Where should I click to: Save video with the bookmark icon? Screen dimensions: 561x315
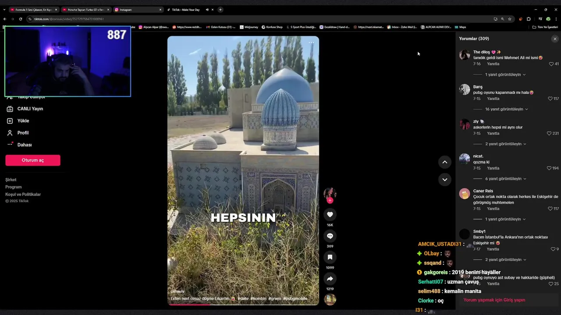330,257
